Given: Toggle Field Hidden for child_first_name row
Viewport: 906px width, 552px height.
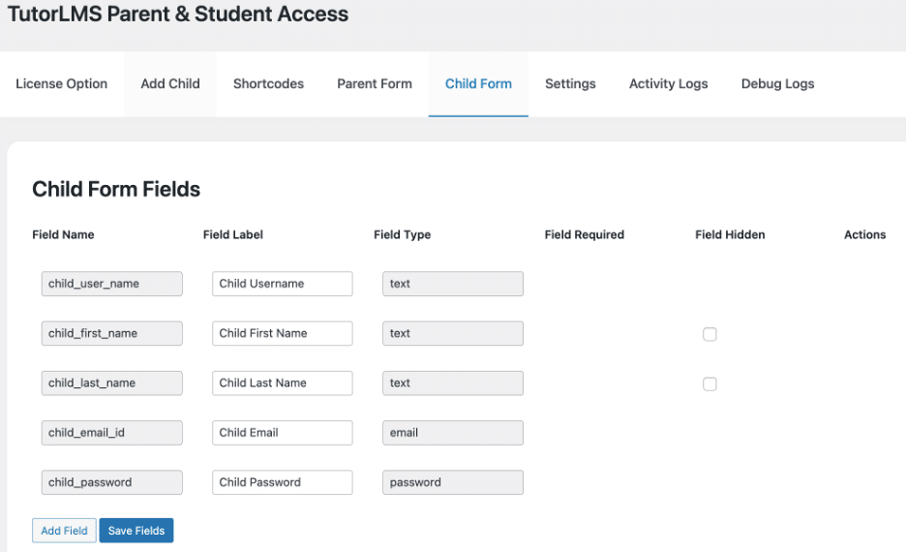Looking at the screenshot, I should [710, 334].
